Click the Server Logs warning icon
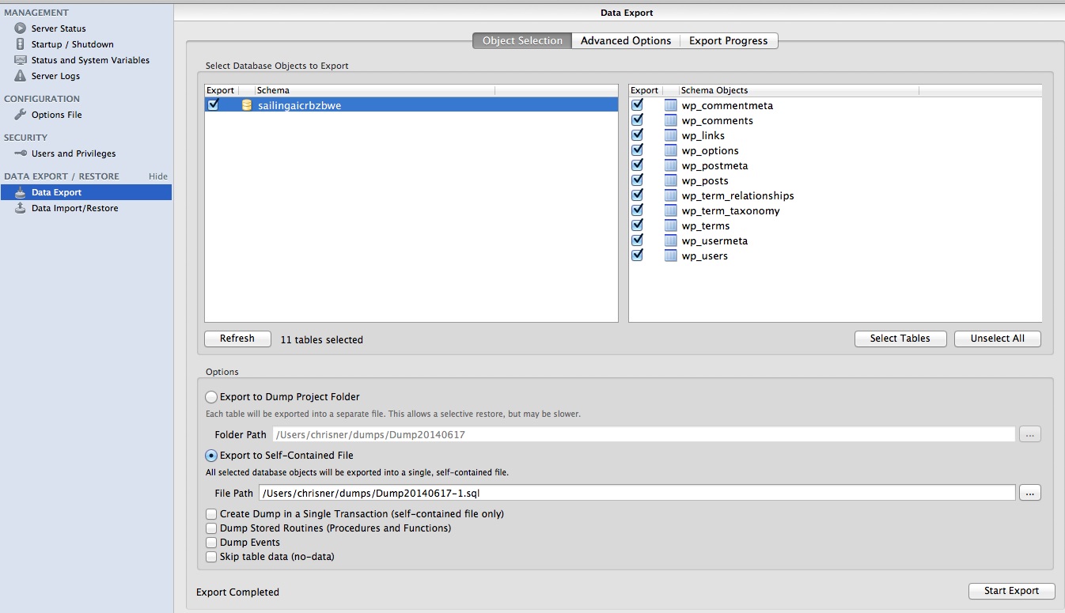The width and height of the screenshot is (1065, 613). pos(21,76)
